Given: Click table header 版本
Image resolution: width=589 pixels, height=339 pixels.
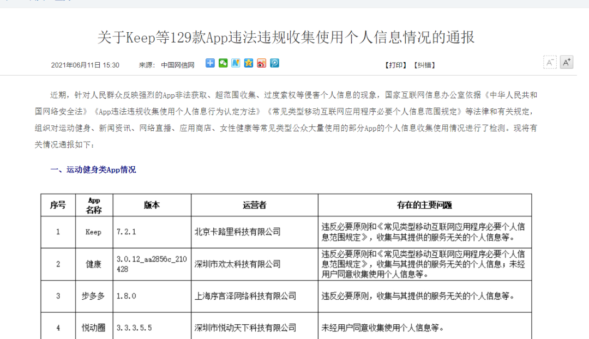Looking at the screenshot, I should (152, 205).
